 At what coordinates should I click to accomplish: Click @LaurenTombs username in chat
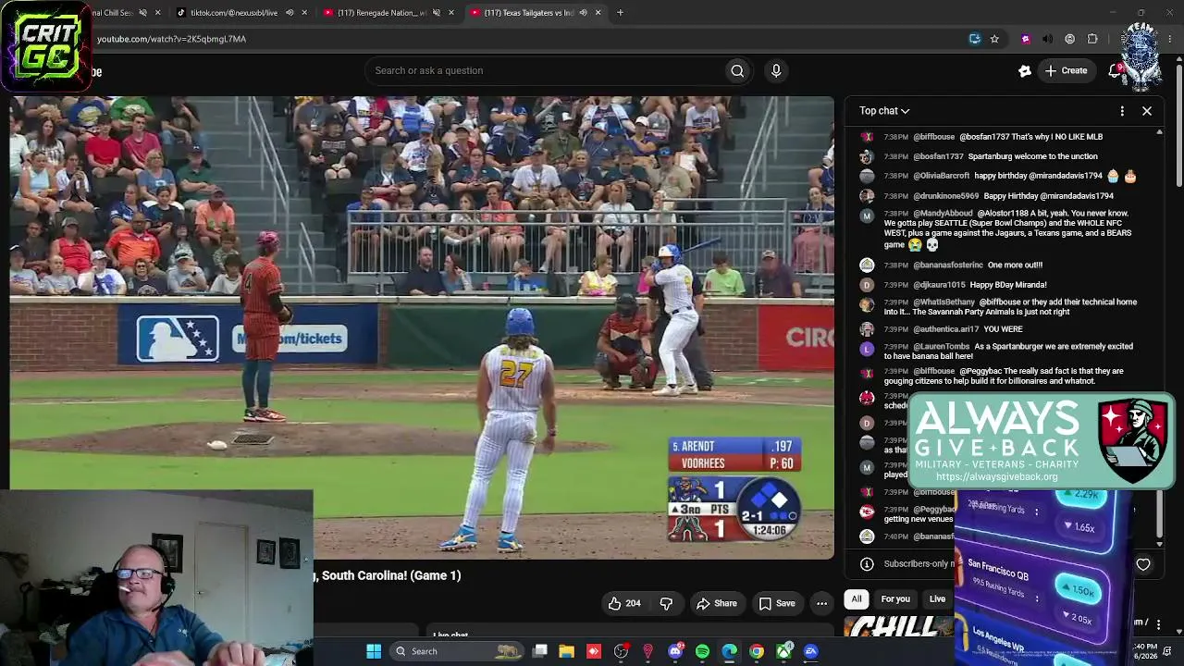point(942,347)
